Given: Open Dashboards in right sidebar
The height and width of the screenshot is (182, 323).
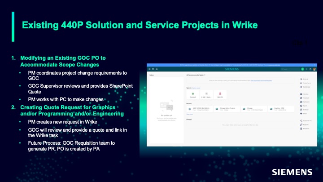Looking at the screenshot, I should (305, 102).
